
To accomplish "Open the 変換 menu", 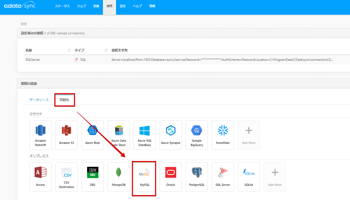I will click(96, 6).
